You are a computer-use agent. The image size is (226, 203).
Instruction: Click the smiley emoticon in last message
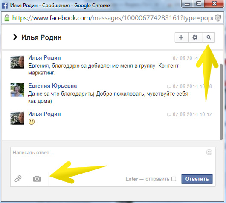click(32, 122)
